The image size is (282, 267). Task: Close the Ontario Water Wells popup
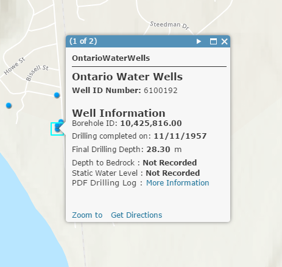(x=224, y=41)
